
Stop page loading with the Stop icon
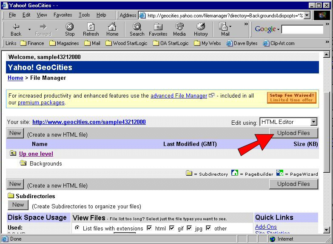click(x=70, y=30)
